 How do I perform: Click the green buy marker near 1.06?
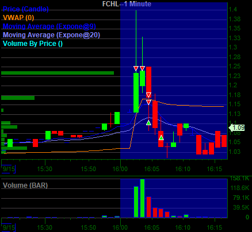(x=161, y=138)
